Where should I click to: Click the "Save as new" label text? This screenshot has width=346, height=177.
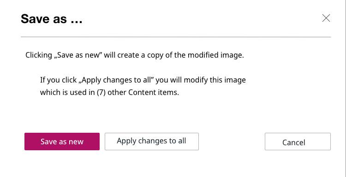click(62, 142)
